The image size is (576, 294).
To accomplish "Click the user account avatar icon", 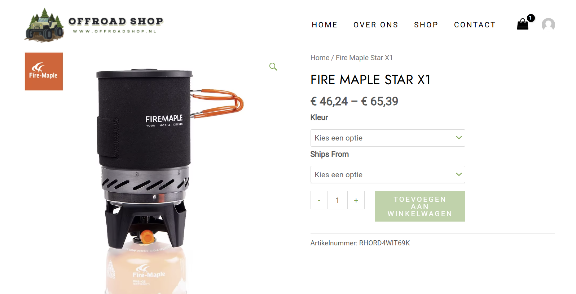I will 548,24.
